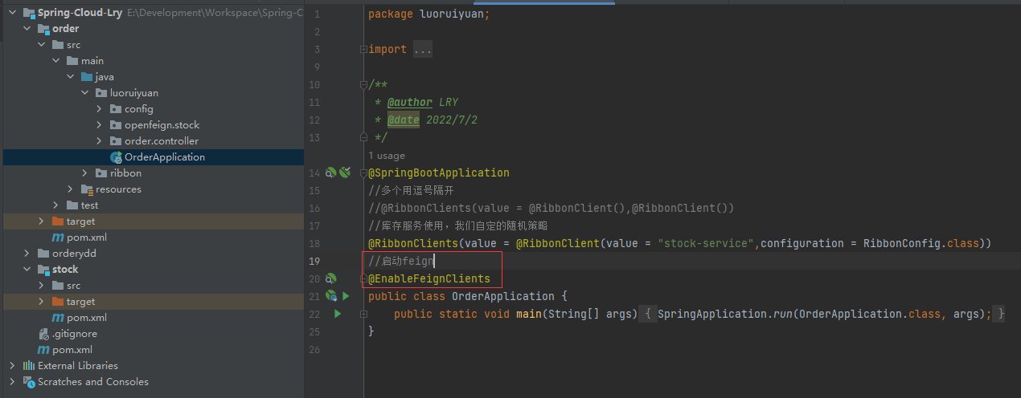Click the run arrow beside main method
This screenshot has height=398, width=1021.
(x=338, y=314)
